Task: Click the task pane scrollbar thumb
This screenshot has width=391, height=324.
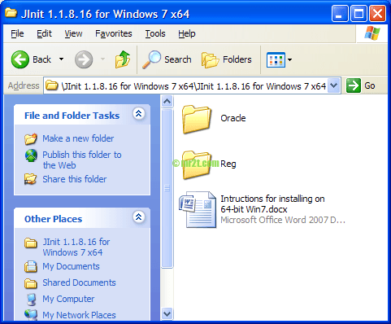Action: tap(167, 188)
